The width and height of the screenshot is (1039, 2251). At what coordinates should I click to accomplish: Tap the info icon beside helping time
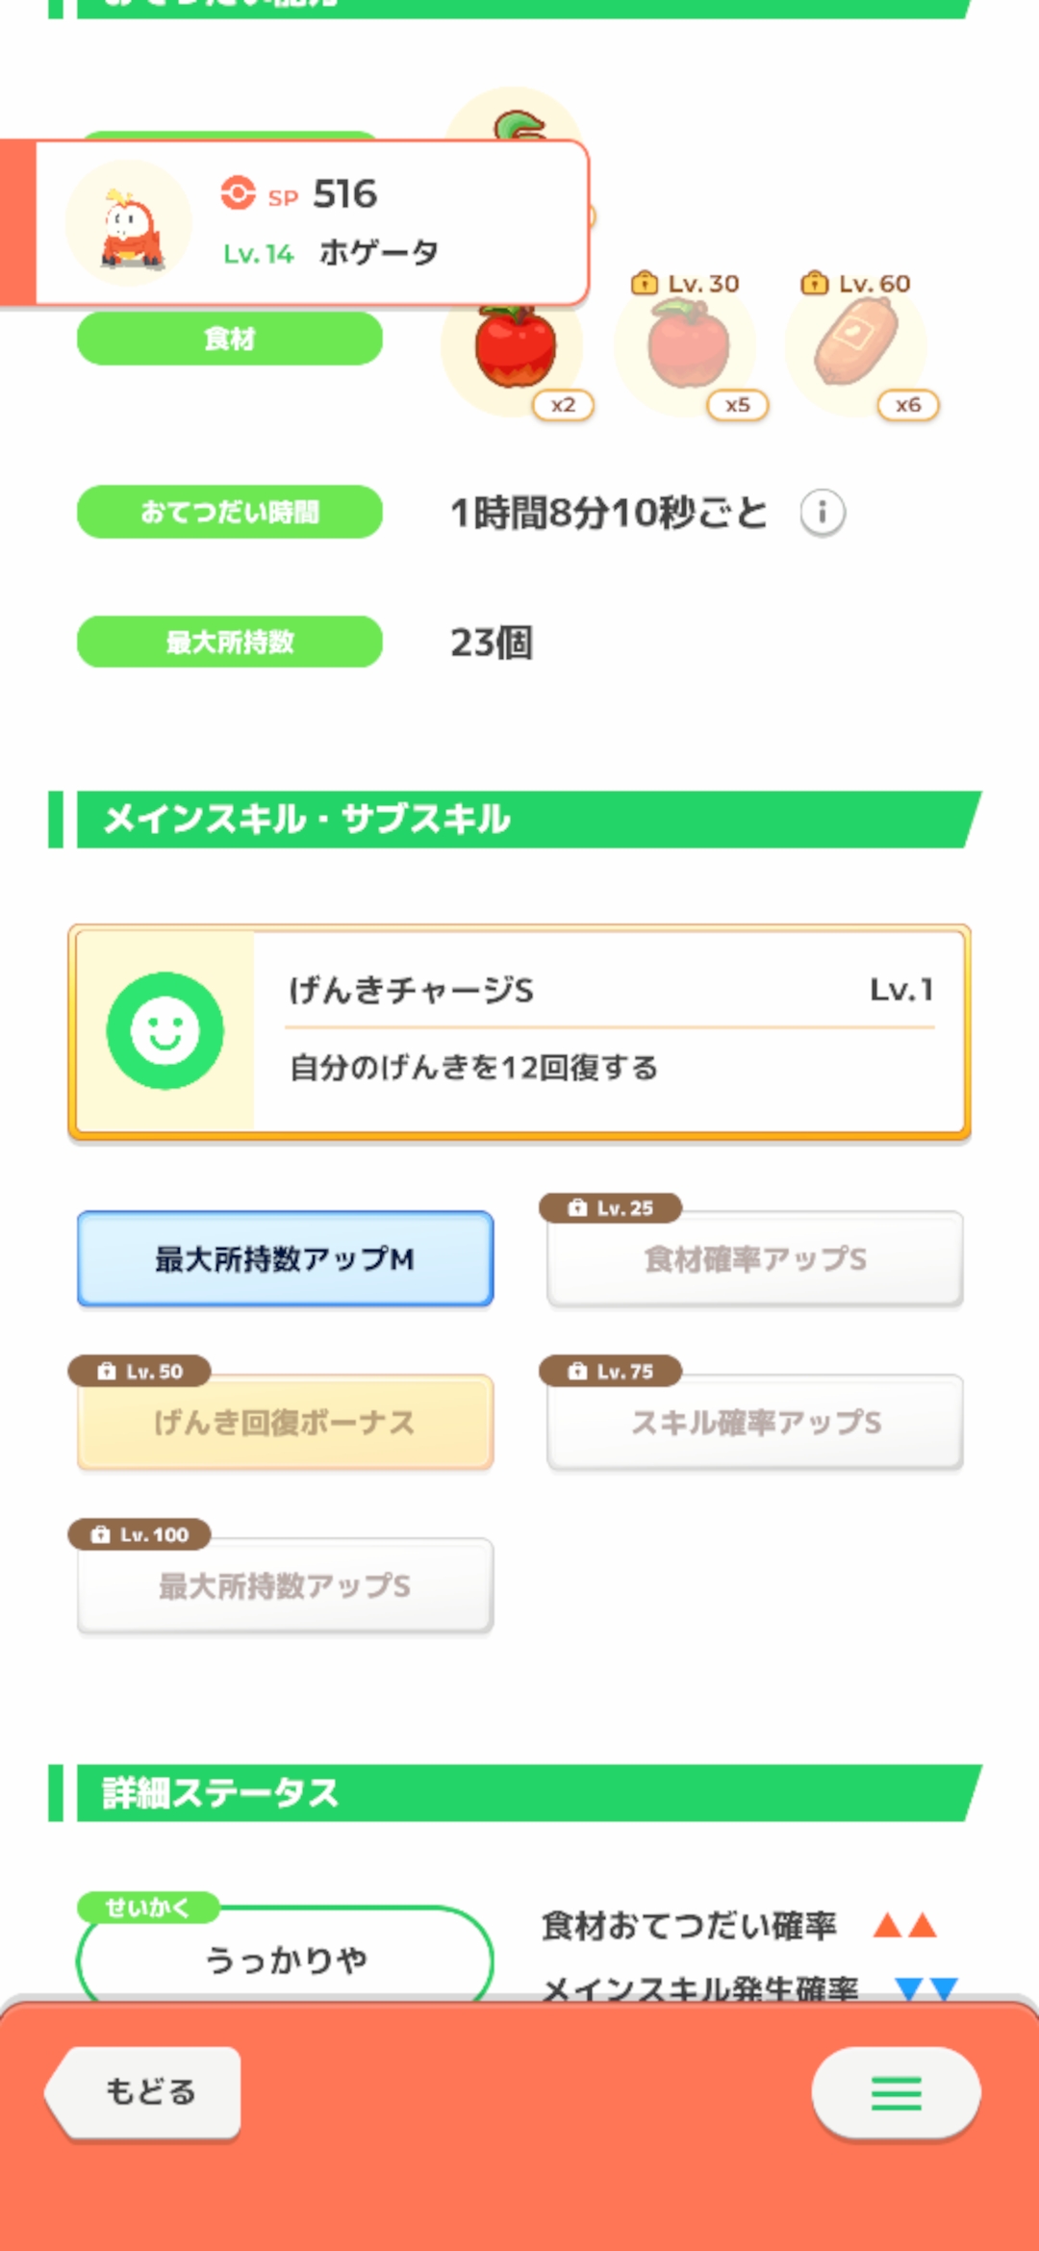pyautogui.click(x=823, y=513)
